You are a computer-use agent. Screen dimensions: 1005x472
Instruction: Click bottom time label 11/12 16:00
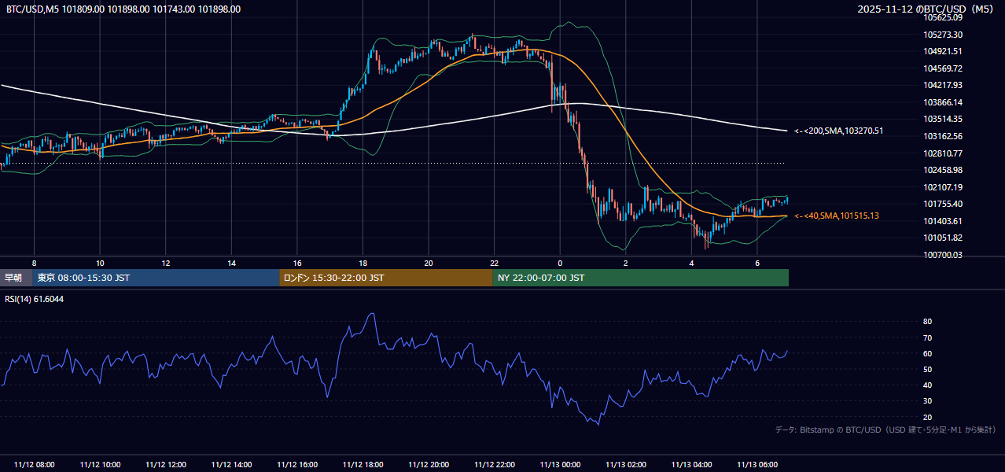[297, 465]
